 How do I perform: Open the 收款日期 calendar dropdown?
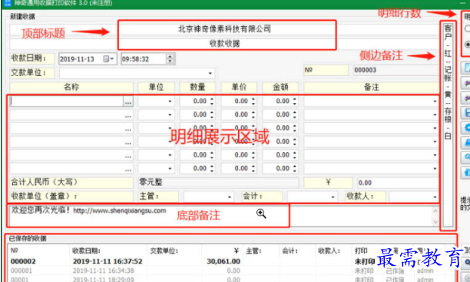[109, 59]
